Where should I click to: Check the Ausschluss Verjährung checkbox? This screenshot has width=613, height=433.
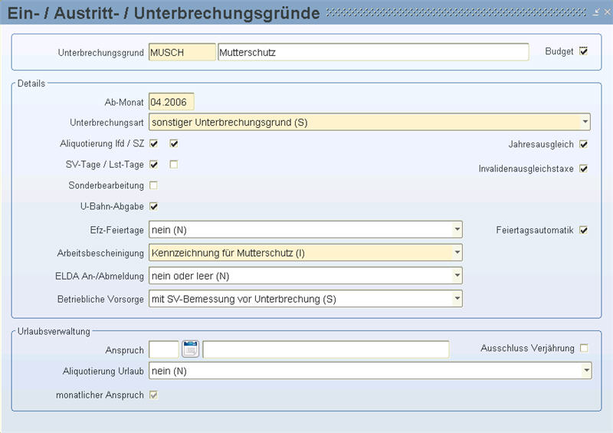coord(584,348)
